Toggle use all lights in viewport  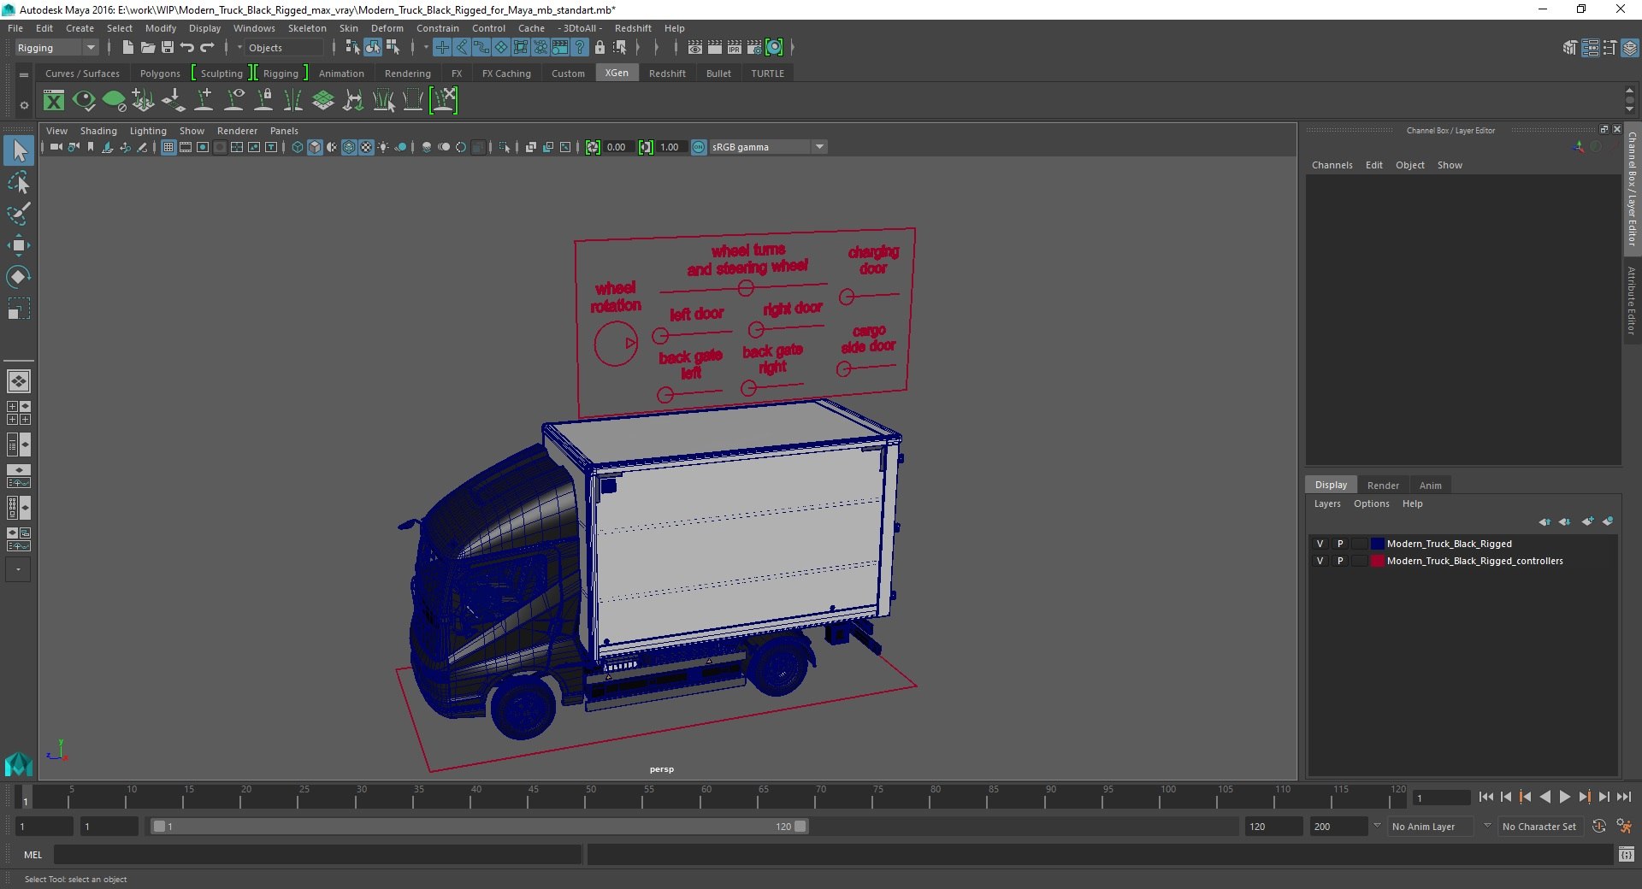pos(383,147)
